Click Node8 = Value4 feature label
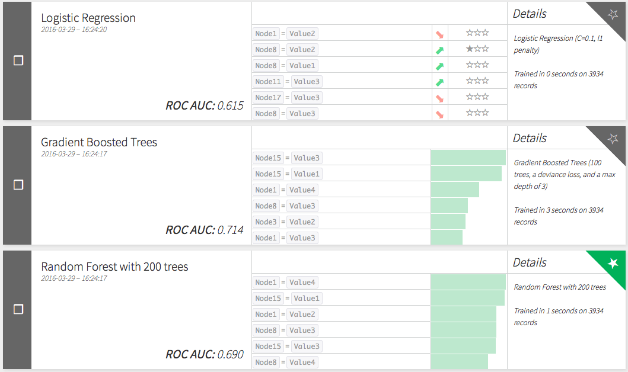Image resolution: width=628 pixels, height=372 pixels. 285,363
